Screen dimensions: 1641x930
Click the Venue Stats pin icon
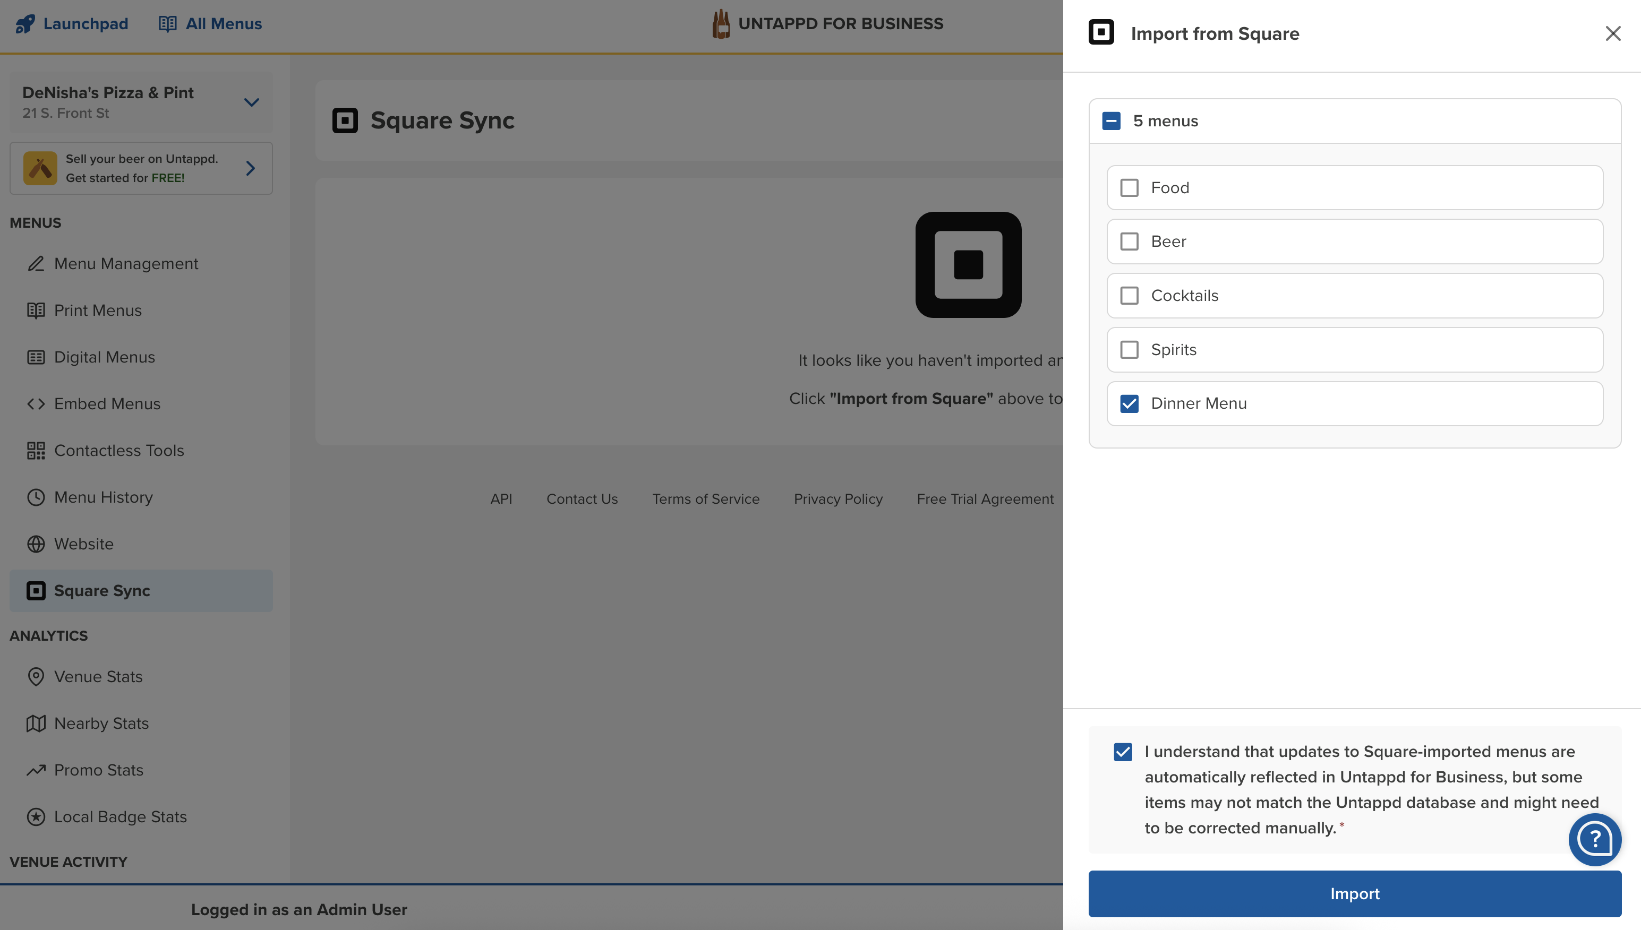coord(36,676)
